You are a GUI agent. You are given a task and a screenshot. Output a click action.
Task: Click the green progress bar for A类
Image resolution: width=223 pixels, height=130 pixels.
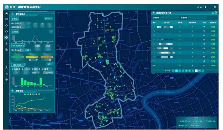point(18,57)
